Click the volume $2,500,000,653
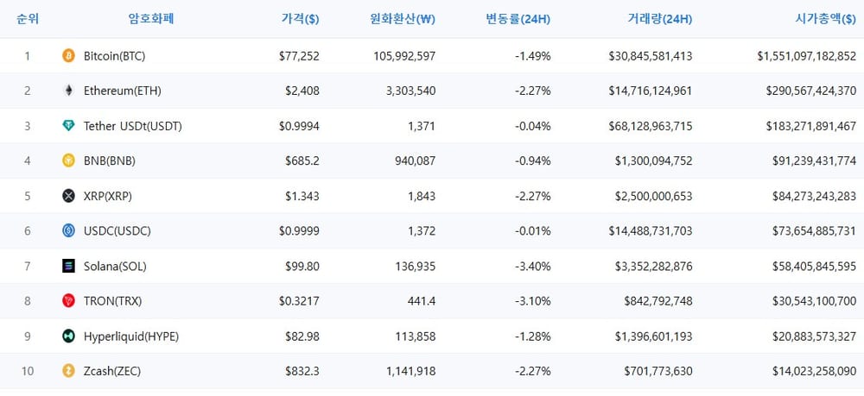 coord(654,196)
